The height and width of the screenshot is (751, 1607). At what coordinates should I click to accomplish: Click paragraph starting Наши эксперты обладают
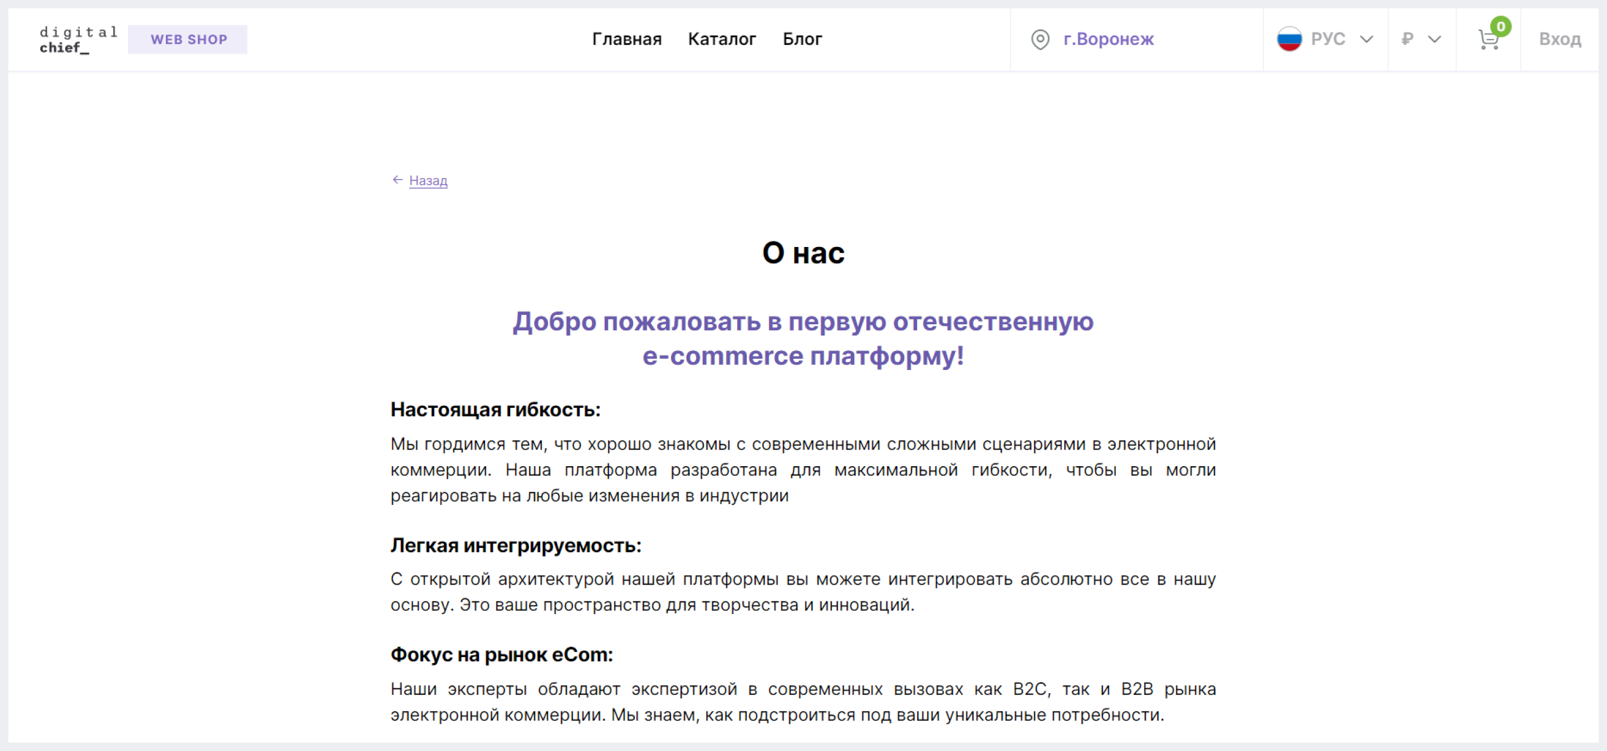click(x=803, y=701)
